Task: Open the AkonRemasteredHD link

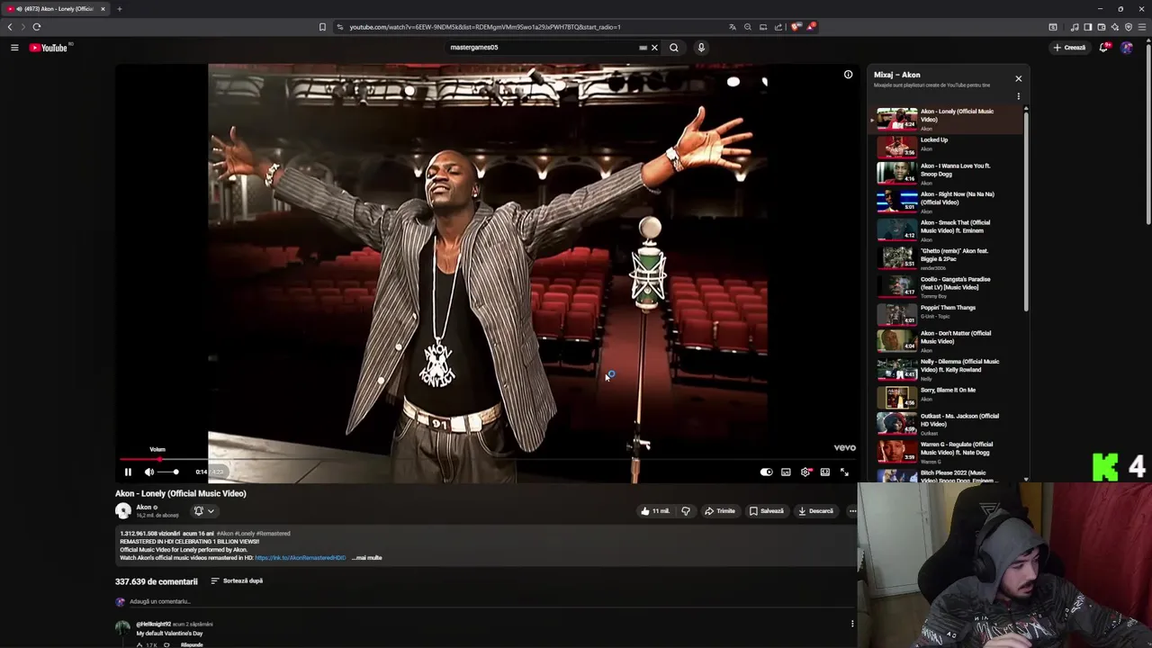Action: [300, 558]
